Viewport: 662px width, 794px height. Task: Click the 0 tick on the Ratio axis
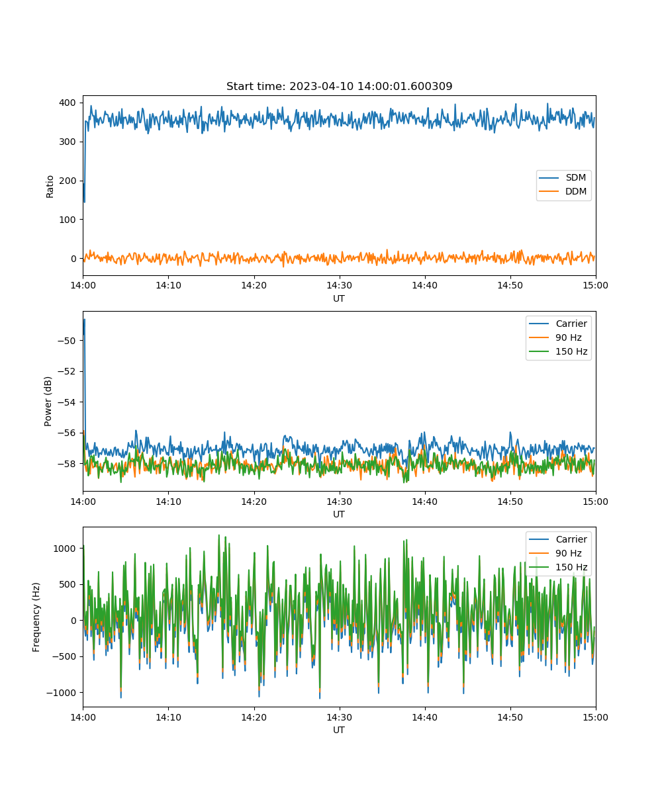(x=75, y=259)
